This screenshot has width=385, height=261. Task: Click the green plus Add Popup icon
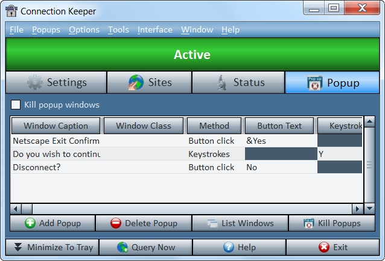[30, 223]
